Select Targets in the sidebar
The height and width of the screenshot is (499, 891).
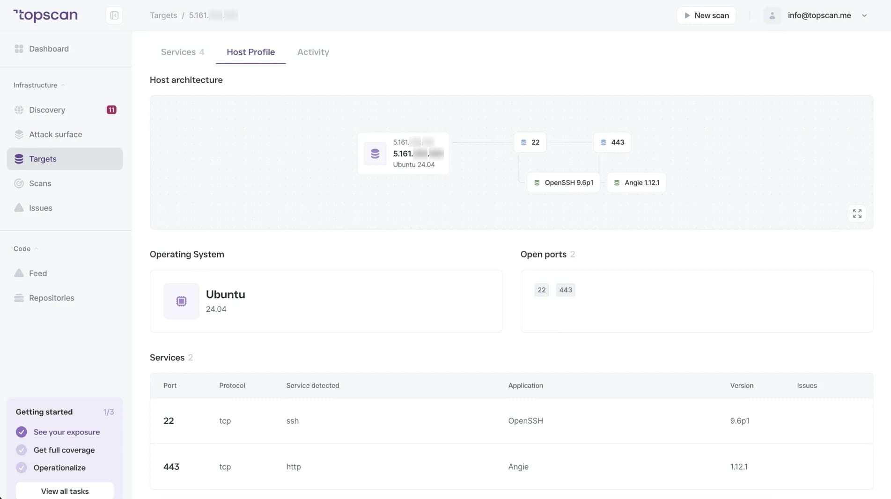click(x=65, y=159)
